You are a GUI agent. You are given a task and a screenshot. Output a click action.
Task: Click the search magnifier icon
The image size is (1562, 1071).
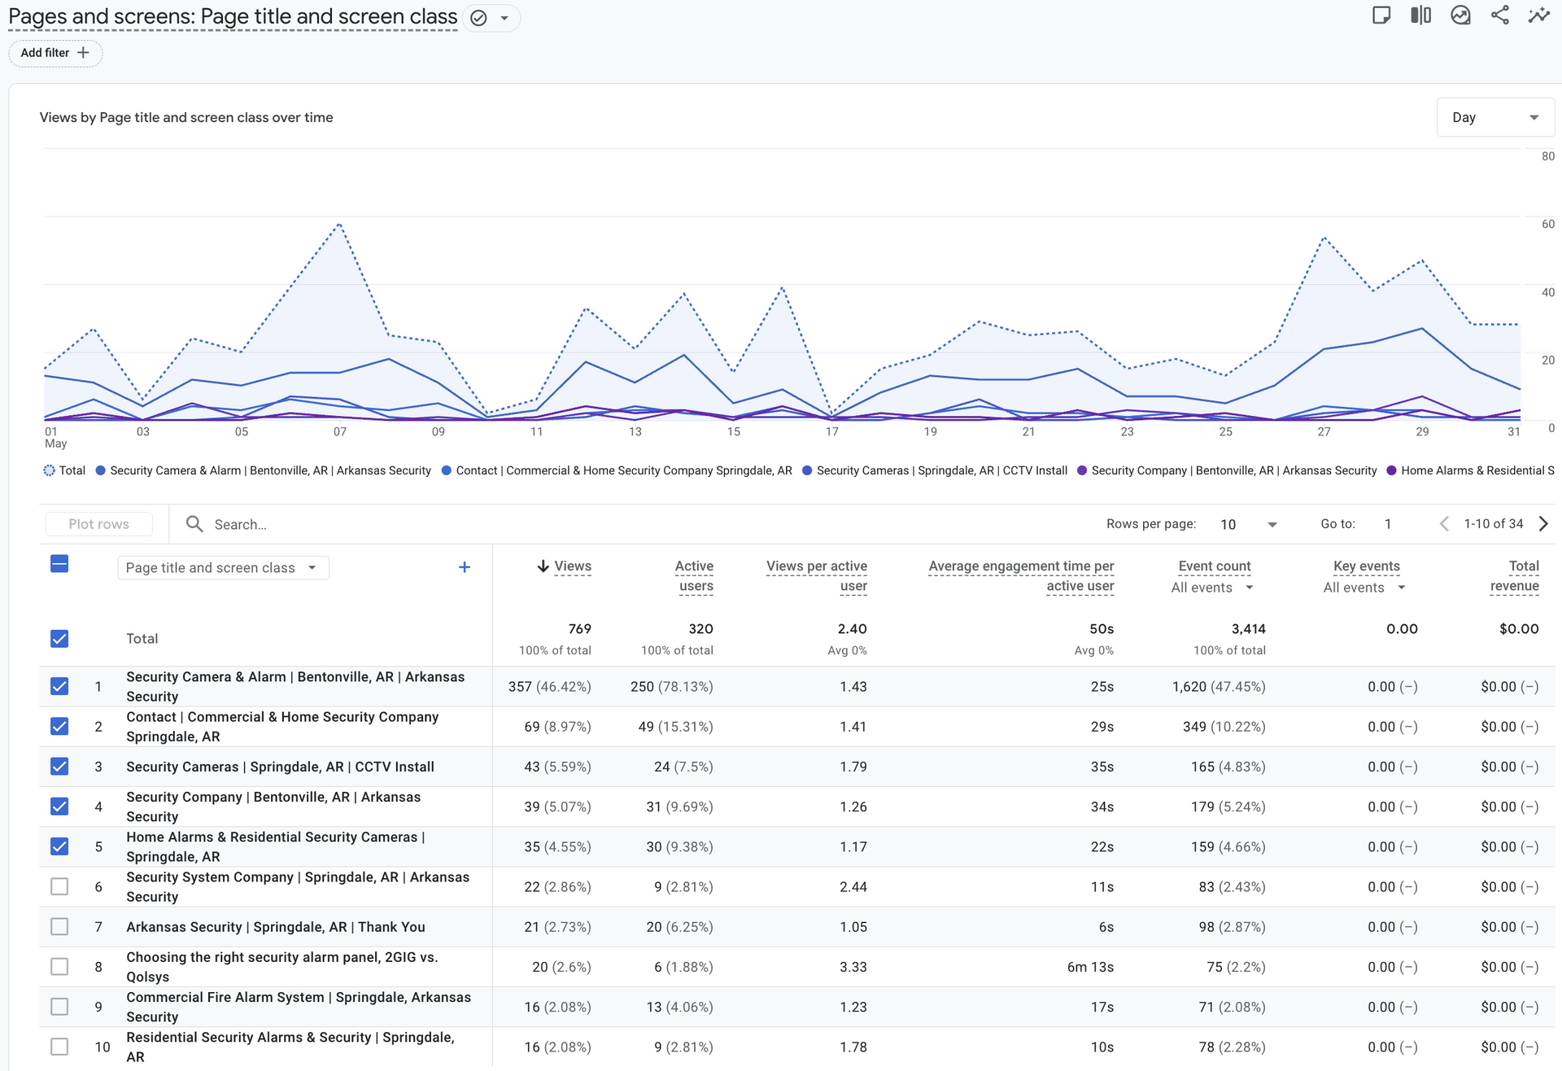[194, 524]
